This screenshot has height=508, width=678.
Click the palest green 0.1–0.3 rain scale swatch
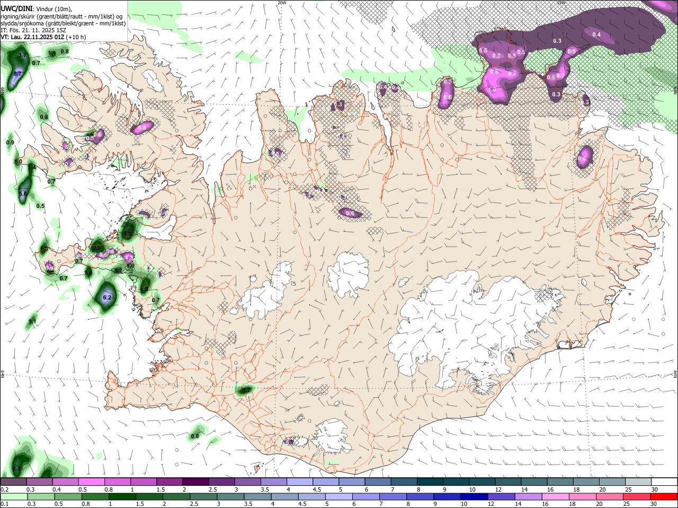13,496
